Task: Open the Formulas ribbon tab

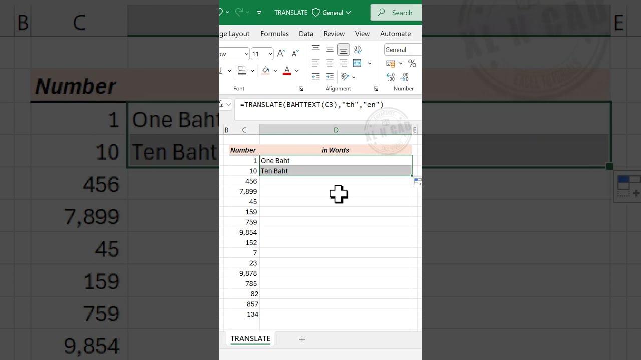Action: (274, 34)
